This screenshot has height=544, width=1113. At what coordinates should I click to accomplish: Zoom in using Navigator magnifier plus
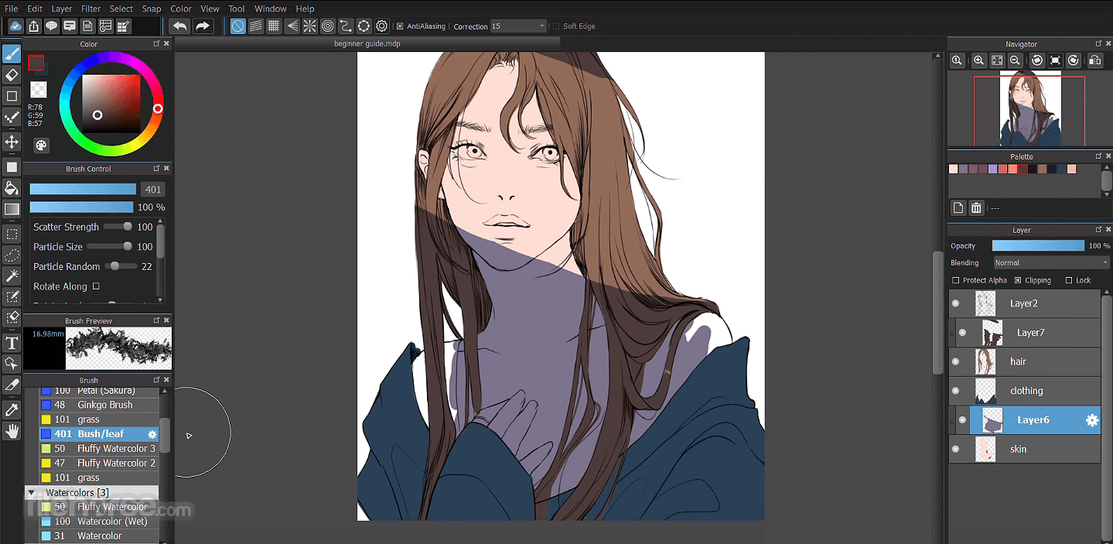978,60
